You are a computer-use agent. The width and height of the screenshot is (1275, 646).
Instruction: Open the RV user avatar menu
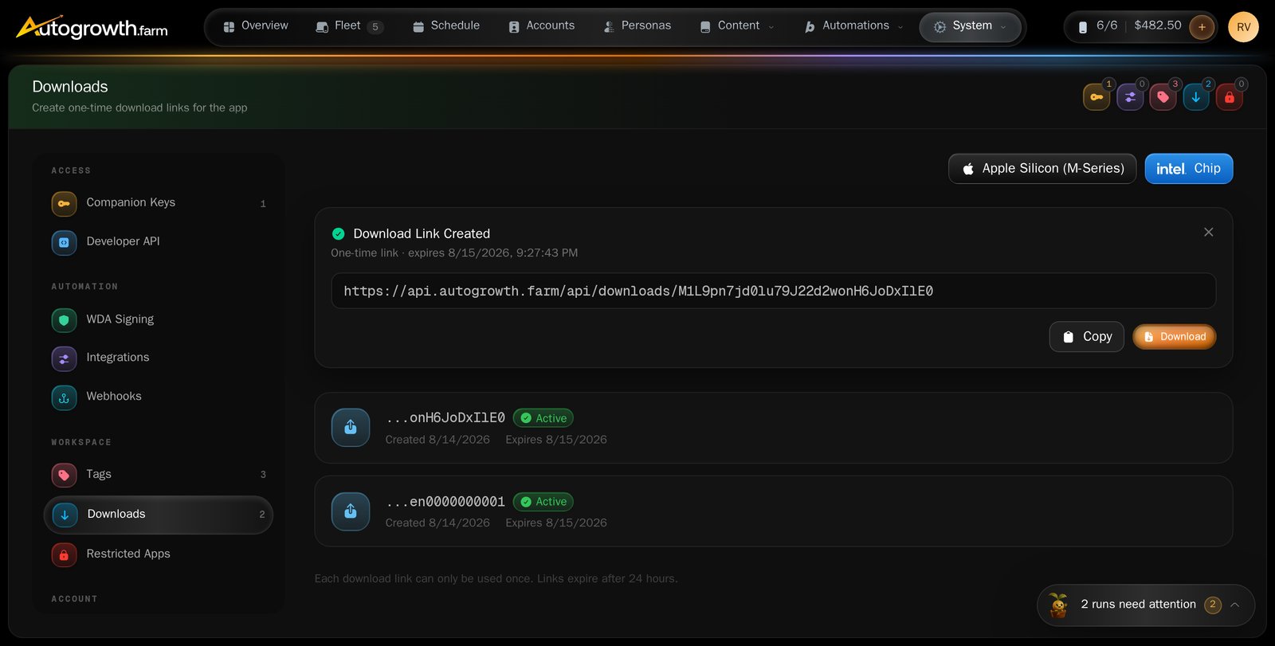click(x=1243, y=27)
